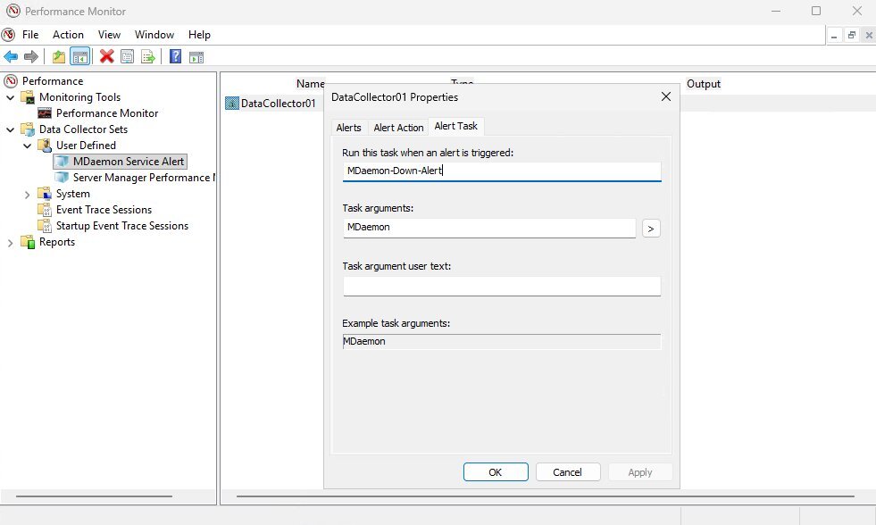Select Startup Event Trace Sessions in tree
The width and height of the screenshot is (876, 525).
[x=122, y=226]
